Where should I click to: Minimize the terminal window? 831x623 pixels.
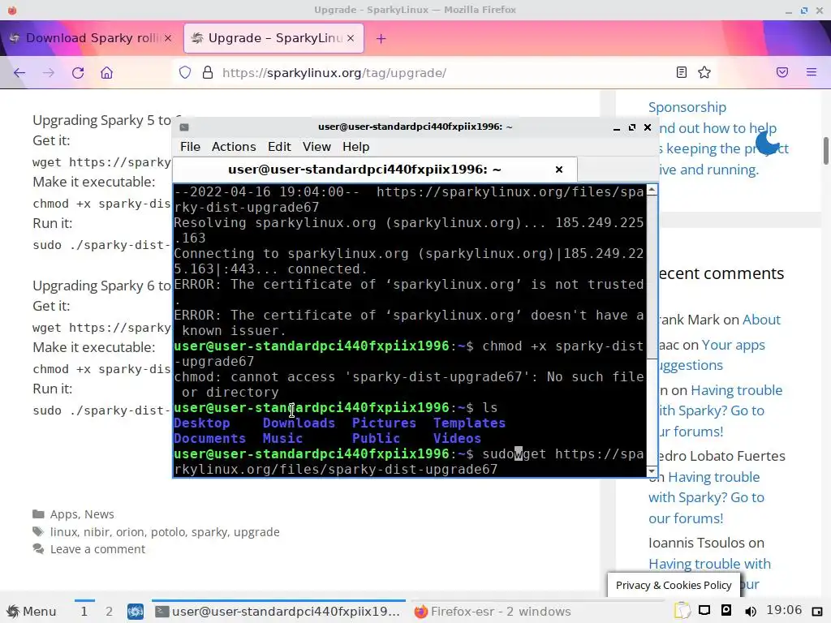617,127
